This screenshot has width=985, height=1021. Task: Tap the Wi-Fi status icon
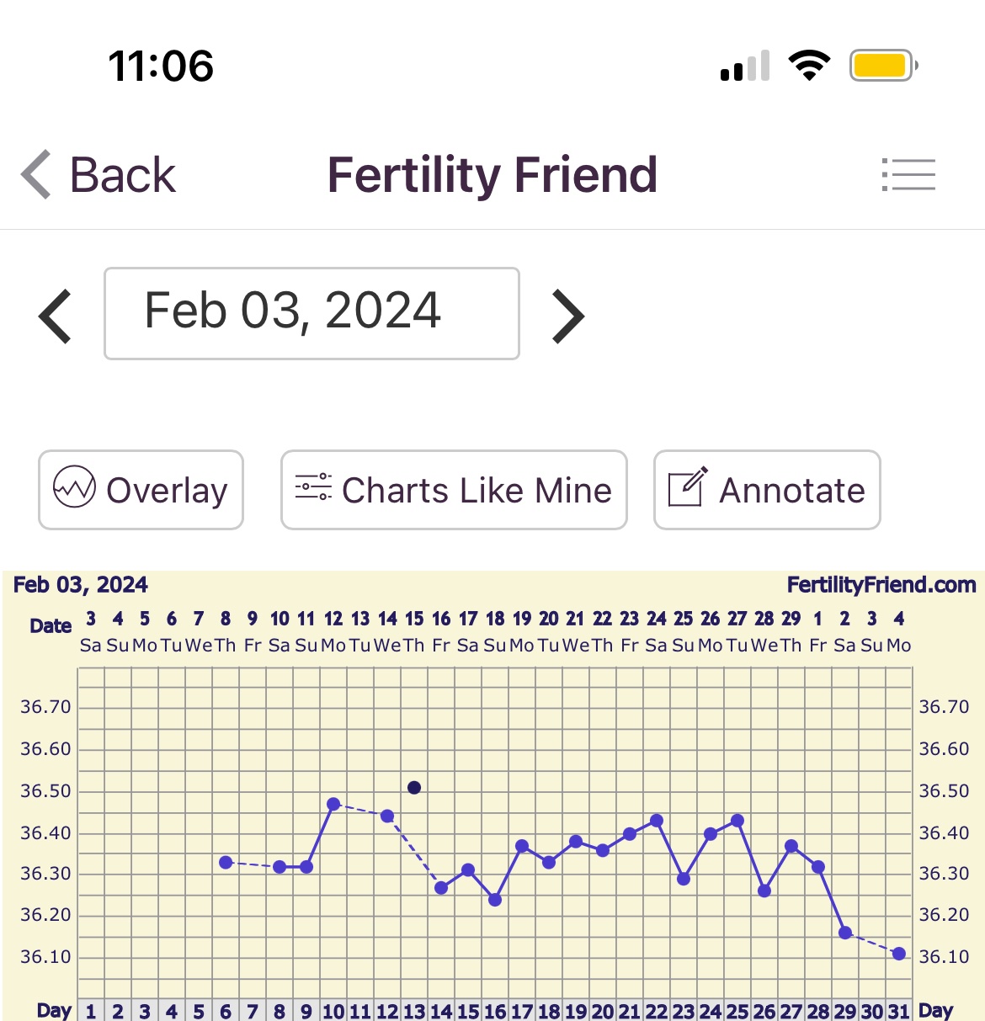pos(809,66)
